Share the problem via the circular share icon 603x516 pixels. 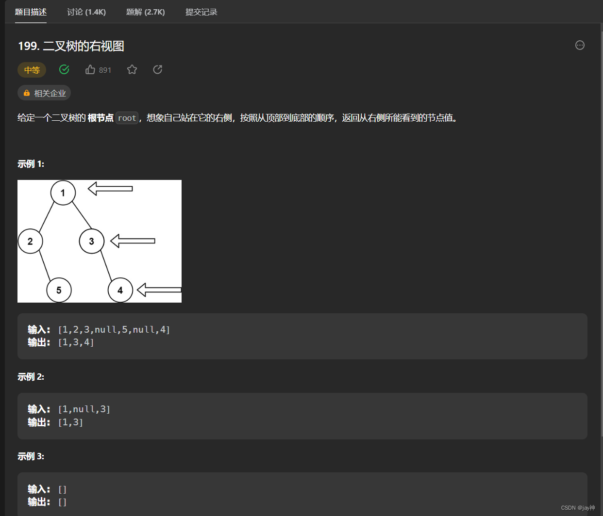click(157, 69)
